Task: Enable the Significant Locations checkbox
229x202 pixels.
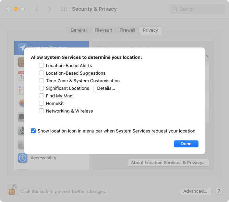Action: 41,88
